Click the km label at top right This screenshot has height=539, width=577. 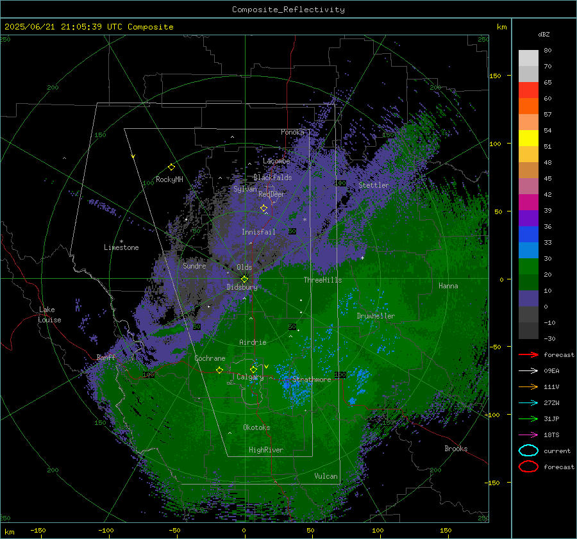coord(501,27)
